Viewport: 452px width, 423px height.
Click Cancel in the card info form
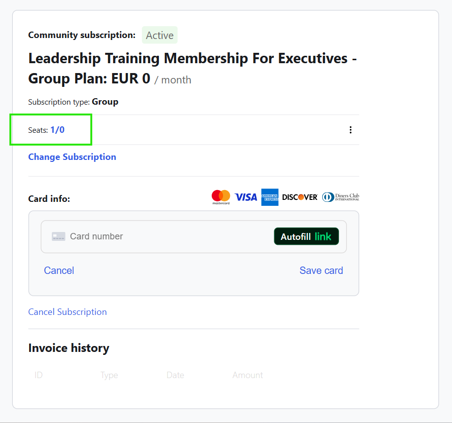(59, 270)
